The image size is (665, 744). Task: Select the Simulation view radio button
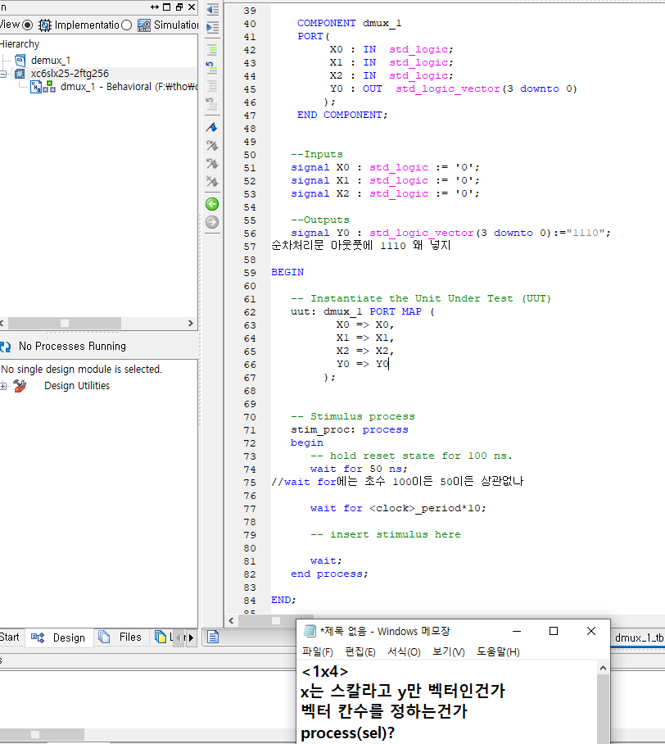pos(126,25)
